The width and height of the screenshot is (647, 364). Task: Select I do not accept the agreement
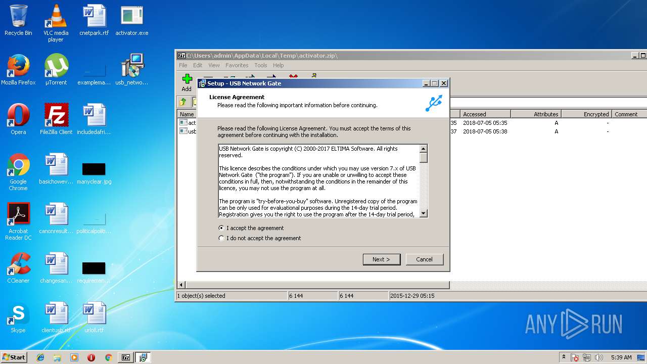pos(260,238)
